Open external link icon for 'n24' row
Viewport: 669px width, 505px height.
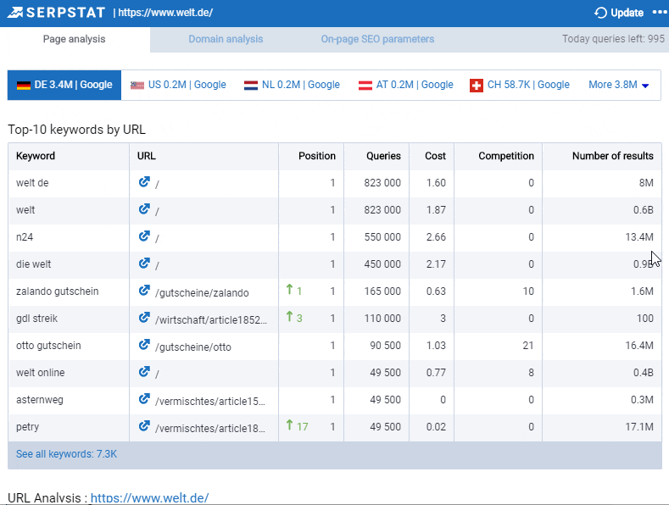click(x=144, y=236)
